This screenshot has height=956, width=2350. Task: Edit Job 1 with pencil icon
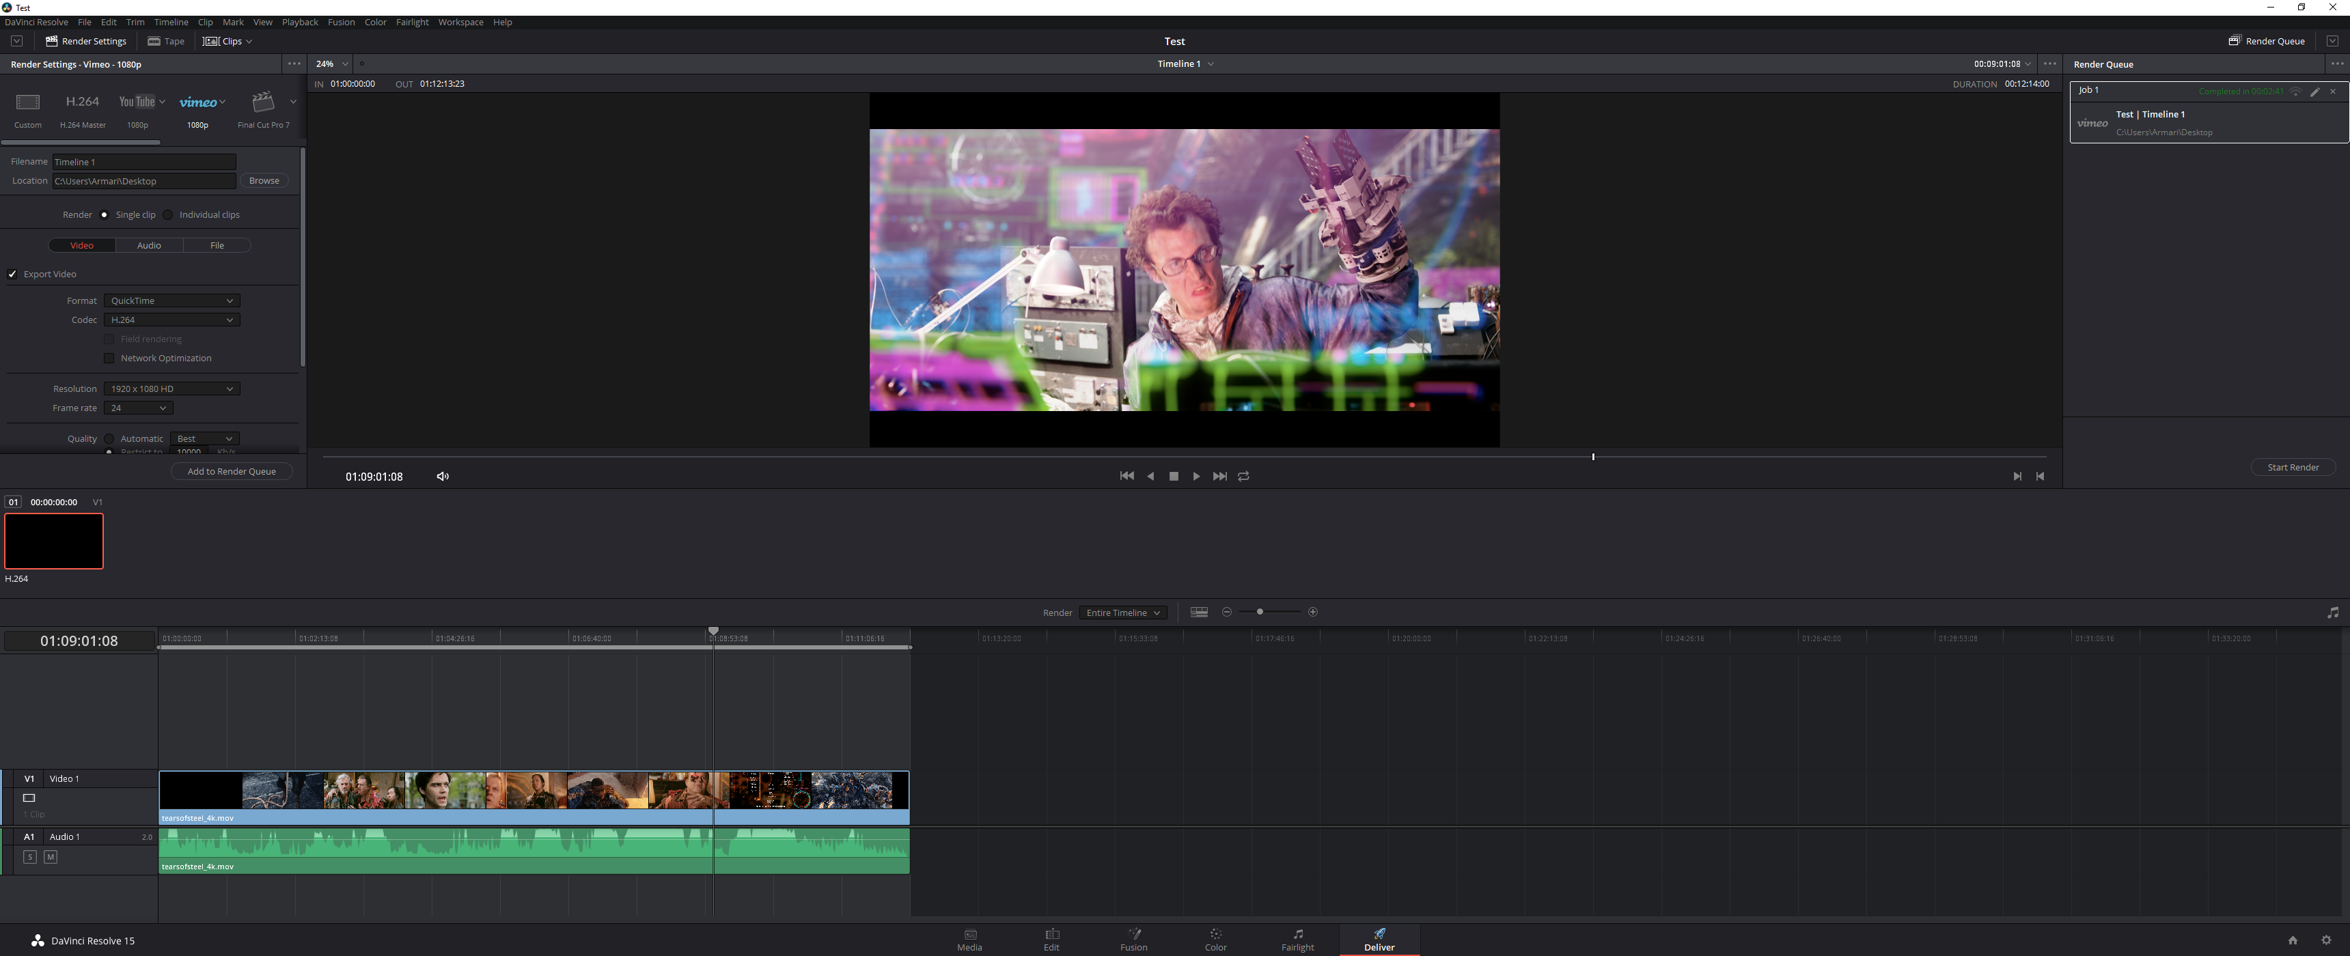click(2314, 92)
